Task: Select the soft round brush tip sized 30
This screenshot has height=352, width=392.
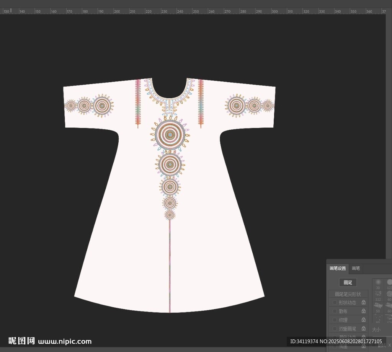Action: click(x=378, y=282)
